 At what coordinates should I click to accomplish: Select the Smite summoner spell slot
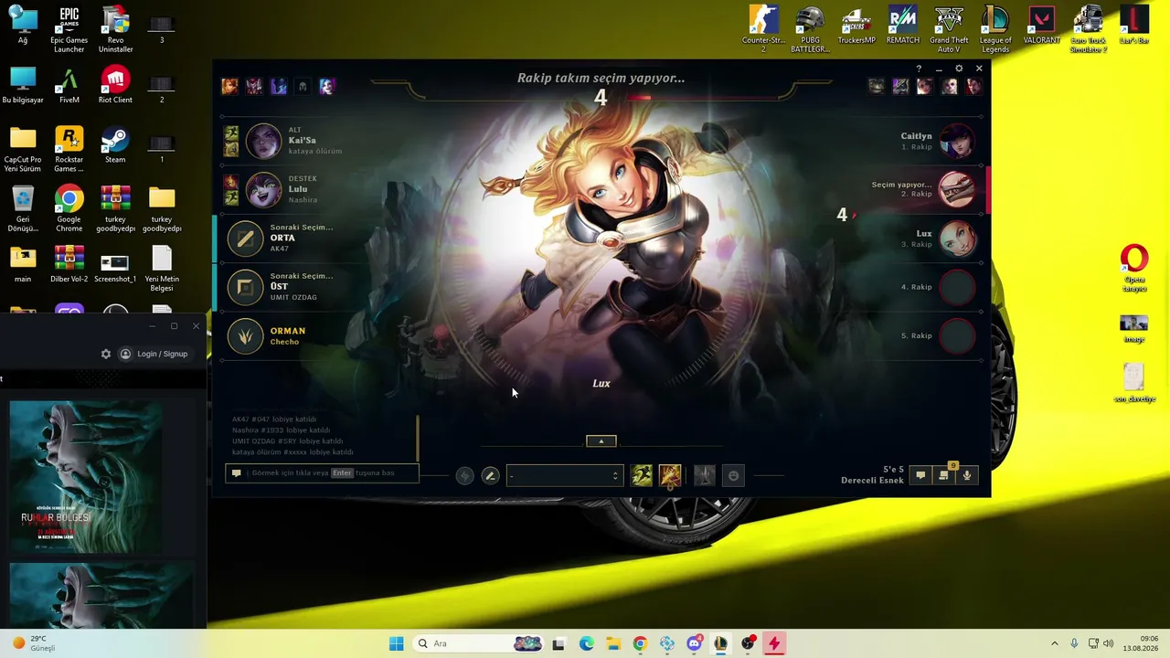point(670,475)
